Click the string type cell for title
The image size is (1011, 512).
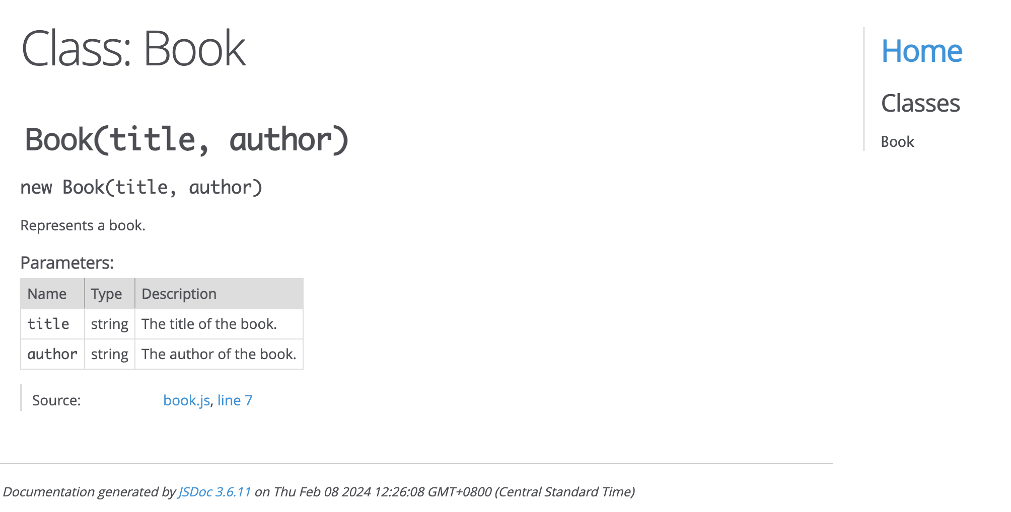point(109,324)
